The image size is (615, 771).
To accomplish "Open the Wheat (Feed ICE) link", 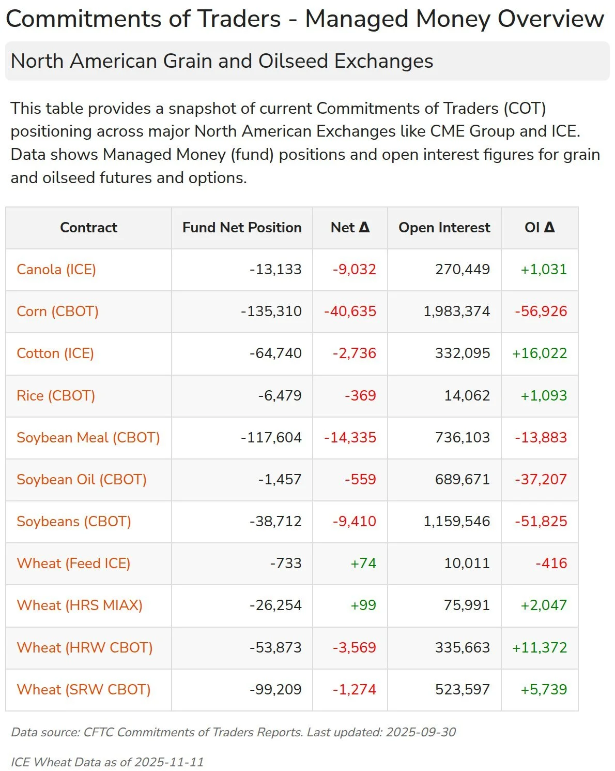I will tap(73, 564).
